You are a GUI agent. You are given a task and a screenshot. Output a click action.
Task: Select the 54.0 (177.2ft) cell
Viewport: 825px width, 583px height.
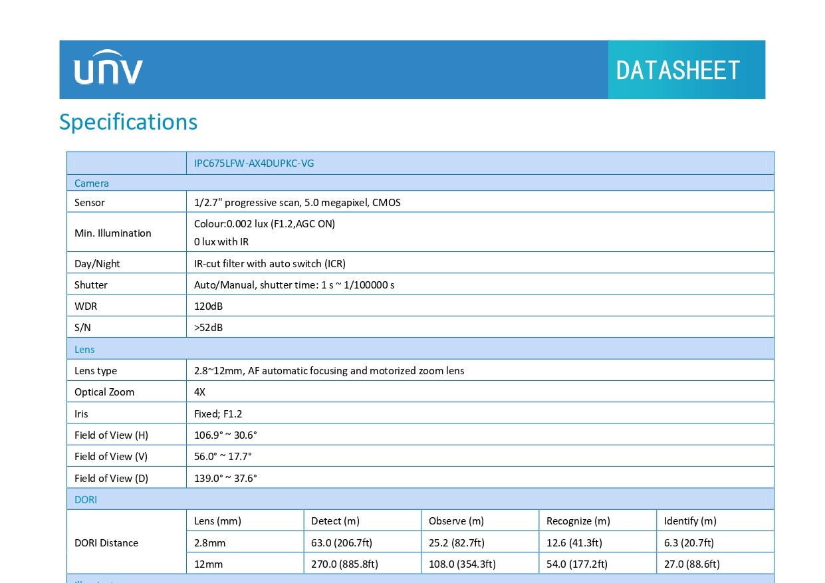[577, 564]
